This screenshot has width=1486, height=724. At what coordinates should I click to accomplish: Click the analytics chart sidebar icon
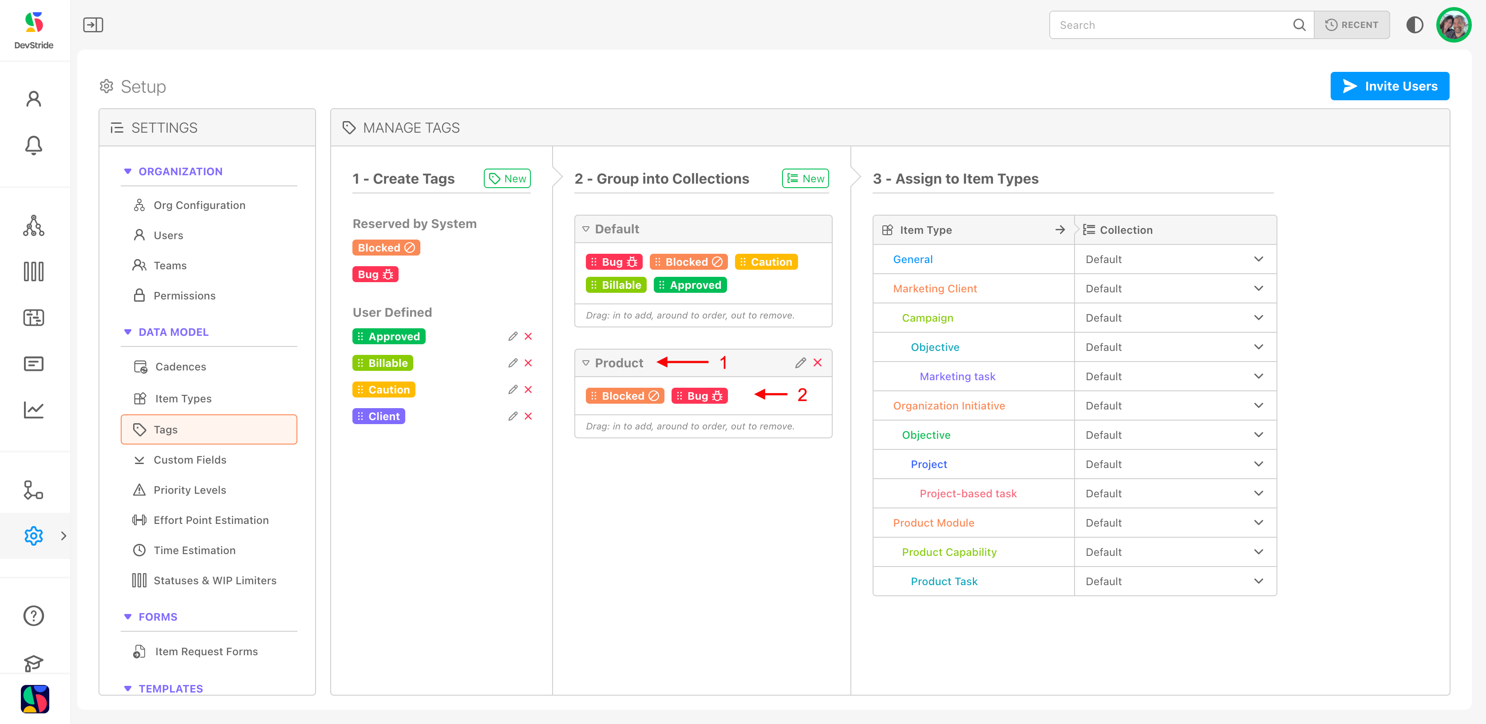pos(33,410)
